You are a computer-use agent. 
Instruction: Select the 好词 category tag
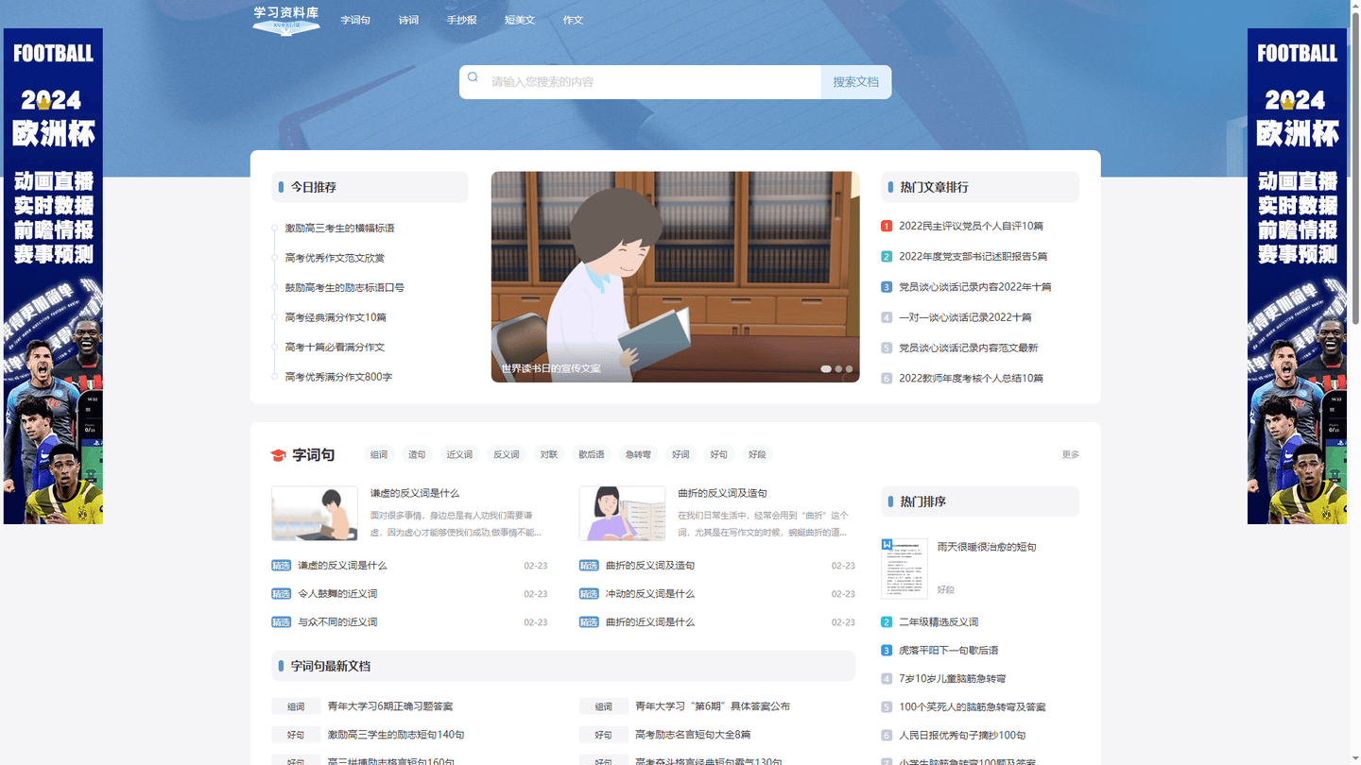coord(680,454)
